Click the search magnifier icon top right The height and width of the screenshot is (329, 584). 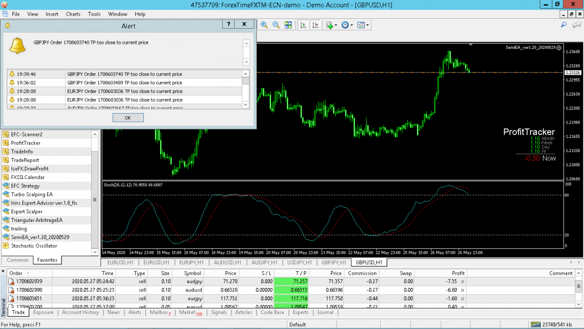pyautogui.click(x=565, y=25)
